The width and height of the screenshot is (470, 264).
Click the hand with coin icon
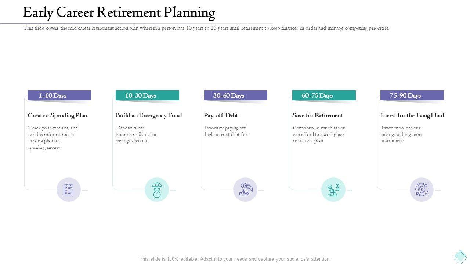[245, 190]
